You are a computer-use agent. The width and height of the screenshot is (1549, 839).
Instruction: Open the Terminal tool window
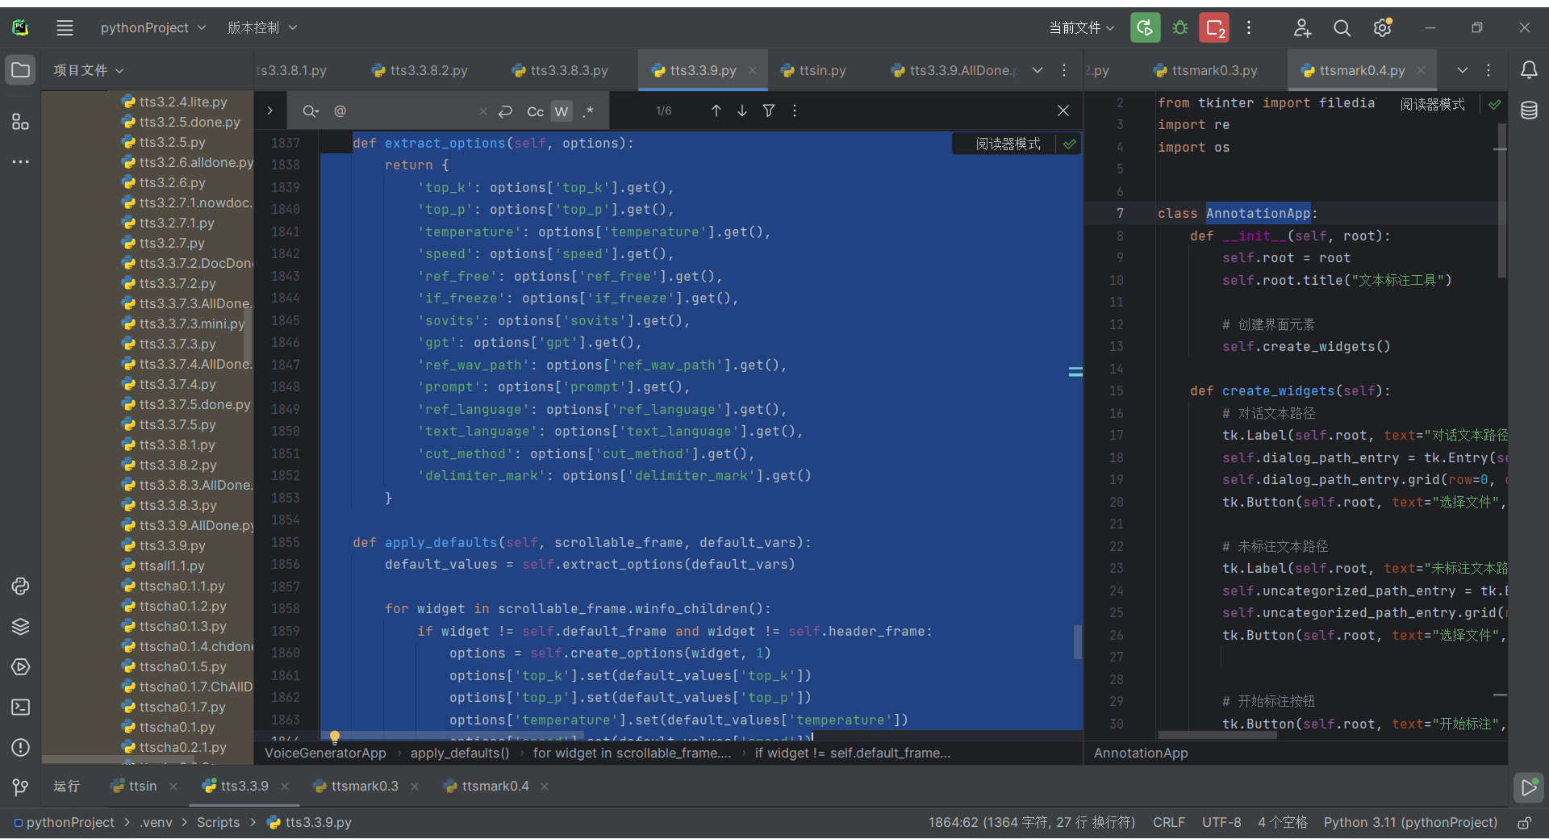pyautogui.click(x=20, y=708)
